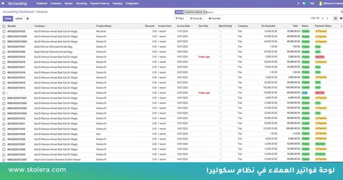The height and width of the screenshot is (180, 343).
Task: Open the conversations chat icon
Action: click(304, 3)
